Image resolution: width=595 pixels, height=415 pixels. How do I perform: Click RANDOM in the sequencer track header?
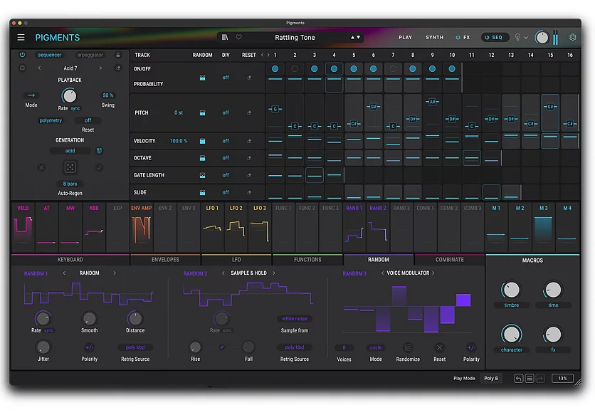click(x=202, y=55)
